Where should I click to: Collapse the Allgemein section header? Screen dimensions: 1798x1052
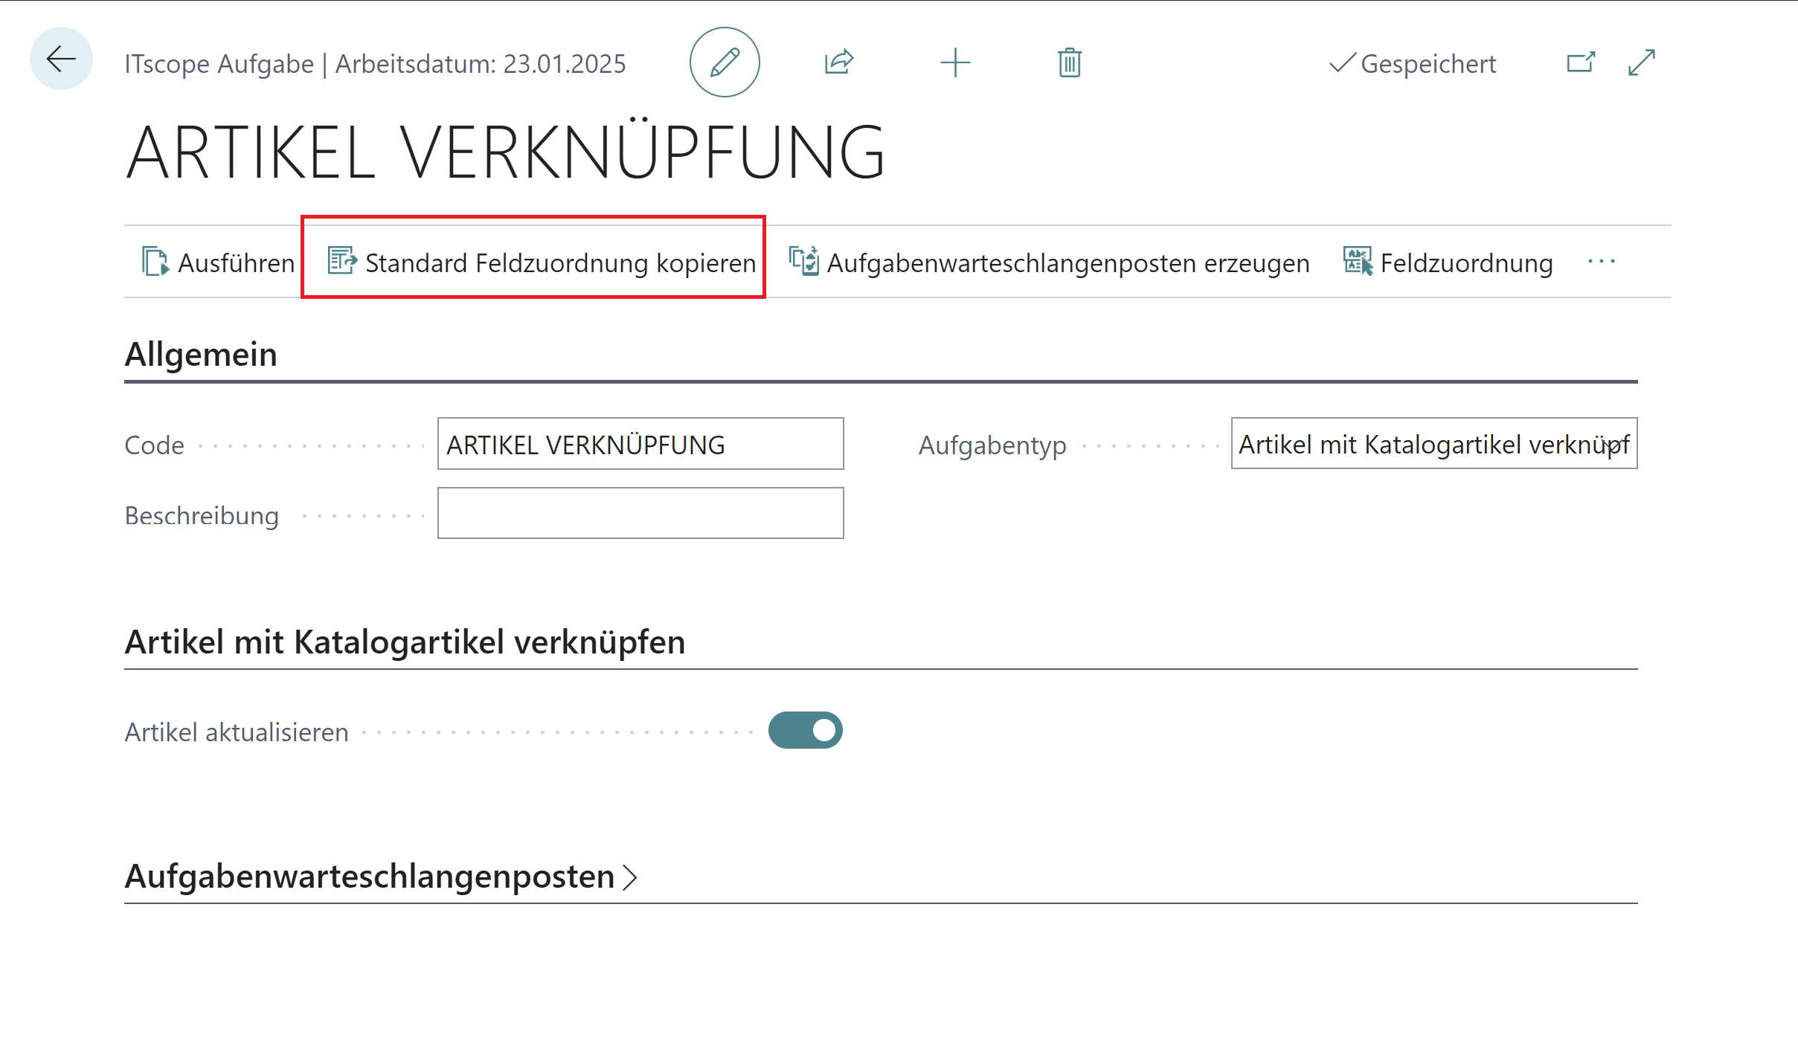coord(201,354)
